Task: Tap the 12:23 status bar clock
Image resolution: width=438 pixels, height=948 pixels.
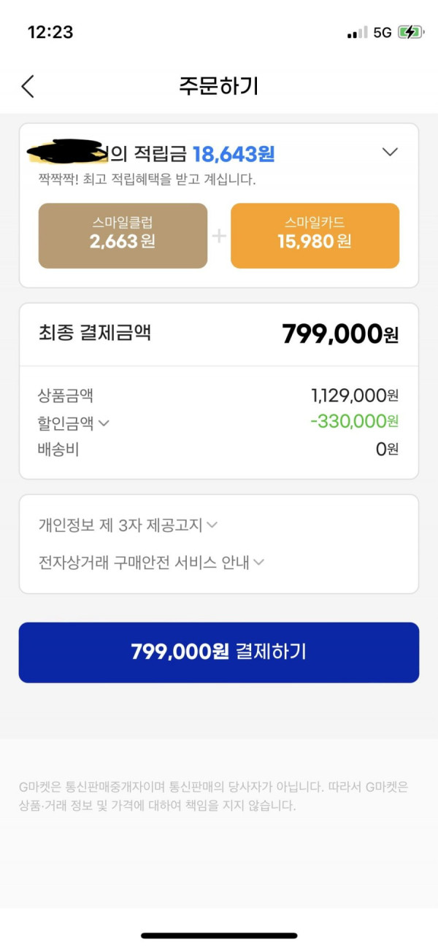Action: (x=50, y=32)
